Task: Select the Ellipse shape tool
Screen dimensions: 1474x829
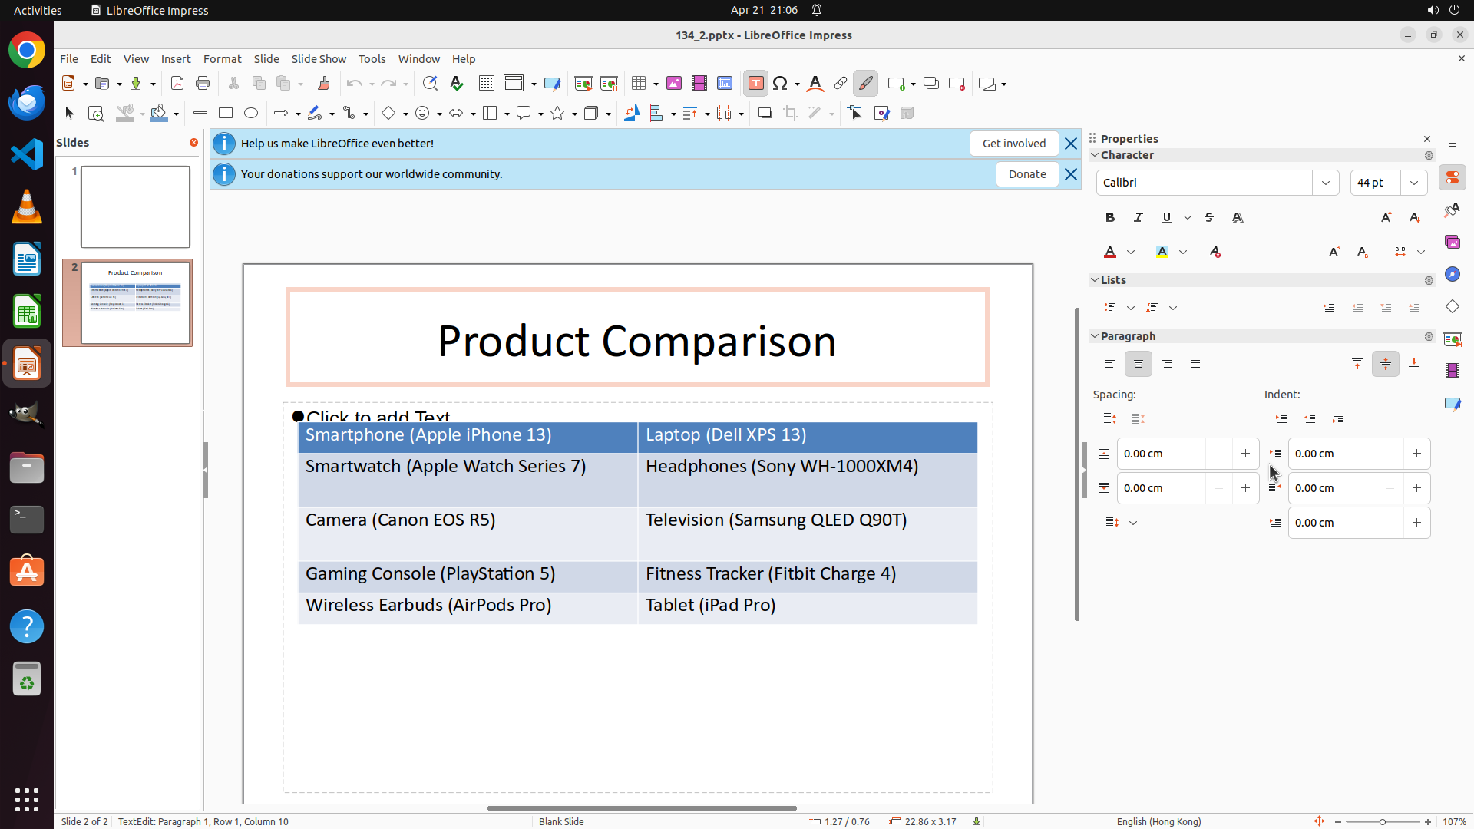Action: pyautogui.click(x=251, y=114)
